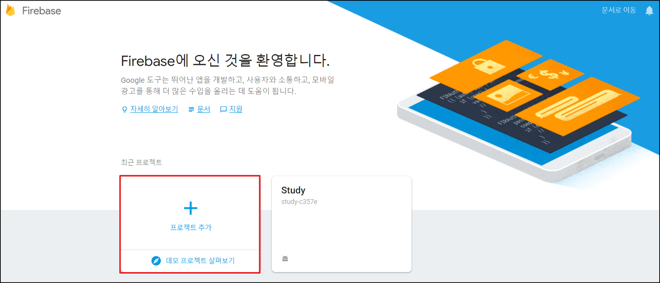Screen dimensions: 660x283
Task: Click the chat icon beside 지원
Action: click(x=223, y=110)
